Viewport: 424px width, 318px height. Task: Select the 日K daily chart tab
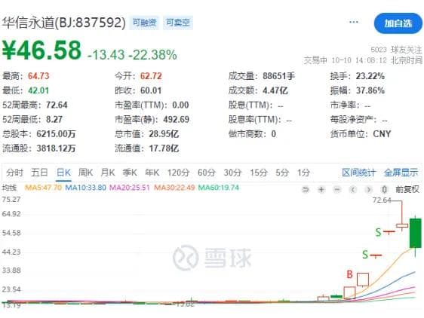pos(63,173)
